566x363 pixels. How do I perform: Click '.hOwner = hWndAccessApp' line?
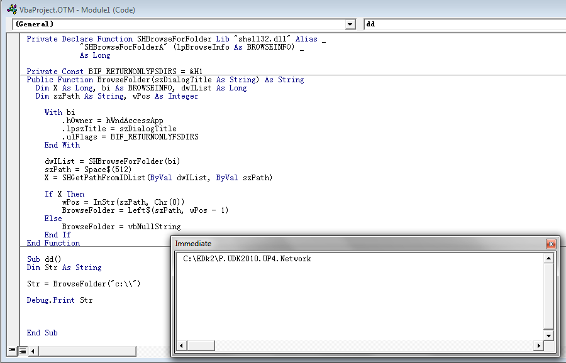[113, 121]
